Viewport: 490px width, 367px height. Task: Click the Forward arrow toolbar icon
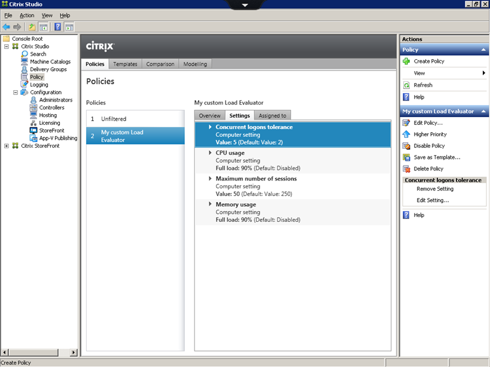[x=17, y=27]
